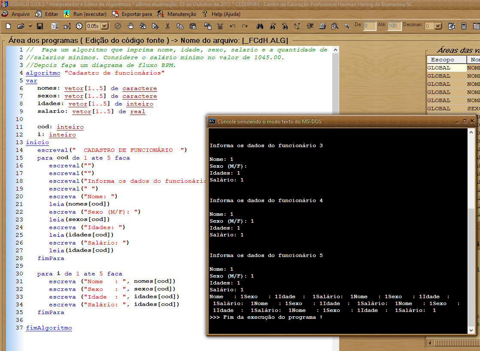Set a breakpoint using the single hand icon
The height and width of the screenshot is (351, 480).
click(x=131, y=26)
